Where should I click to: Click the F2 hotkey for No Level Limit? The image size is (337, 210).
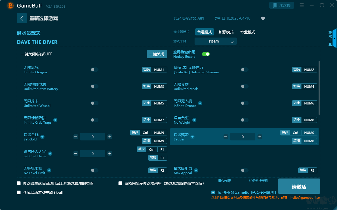click(162, 170)
